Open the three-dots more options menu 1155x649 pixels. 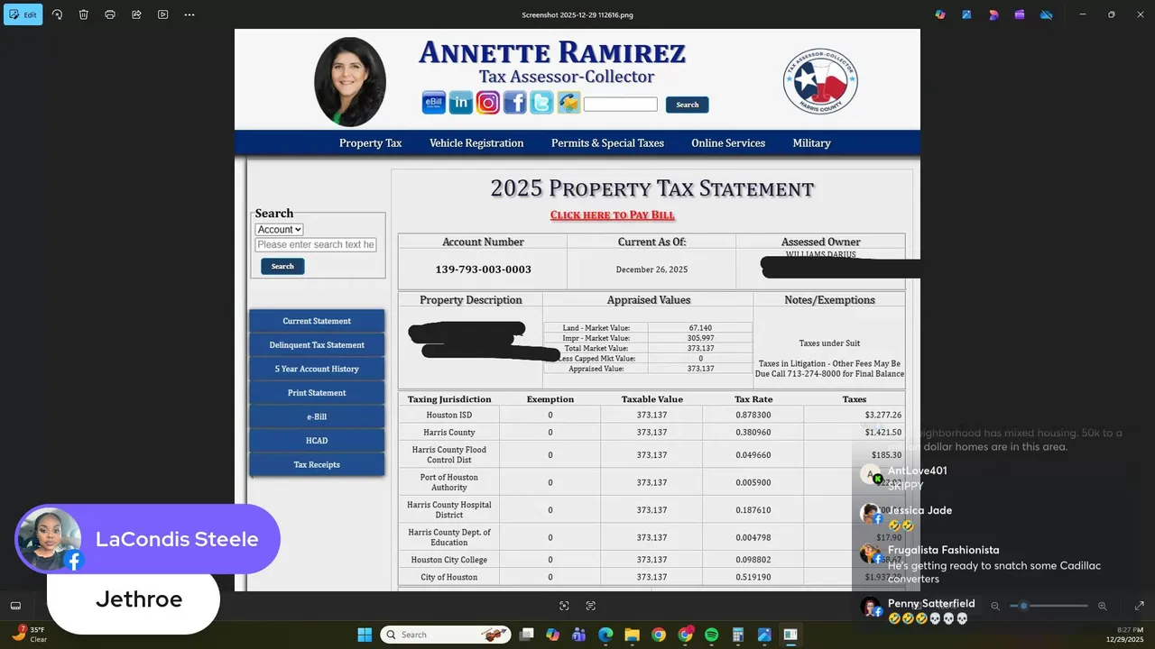(189, 14)
